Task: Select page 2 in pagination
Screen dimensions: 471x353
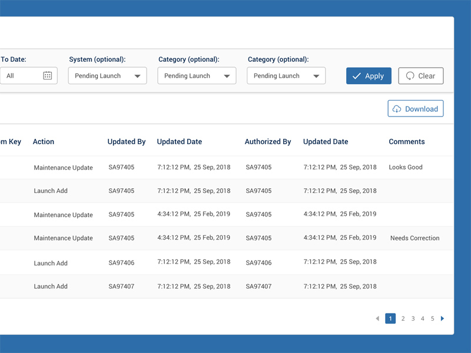Action: pyautogui.click(x=403, y=319)
